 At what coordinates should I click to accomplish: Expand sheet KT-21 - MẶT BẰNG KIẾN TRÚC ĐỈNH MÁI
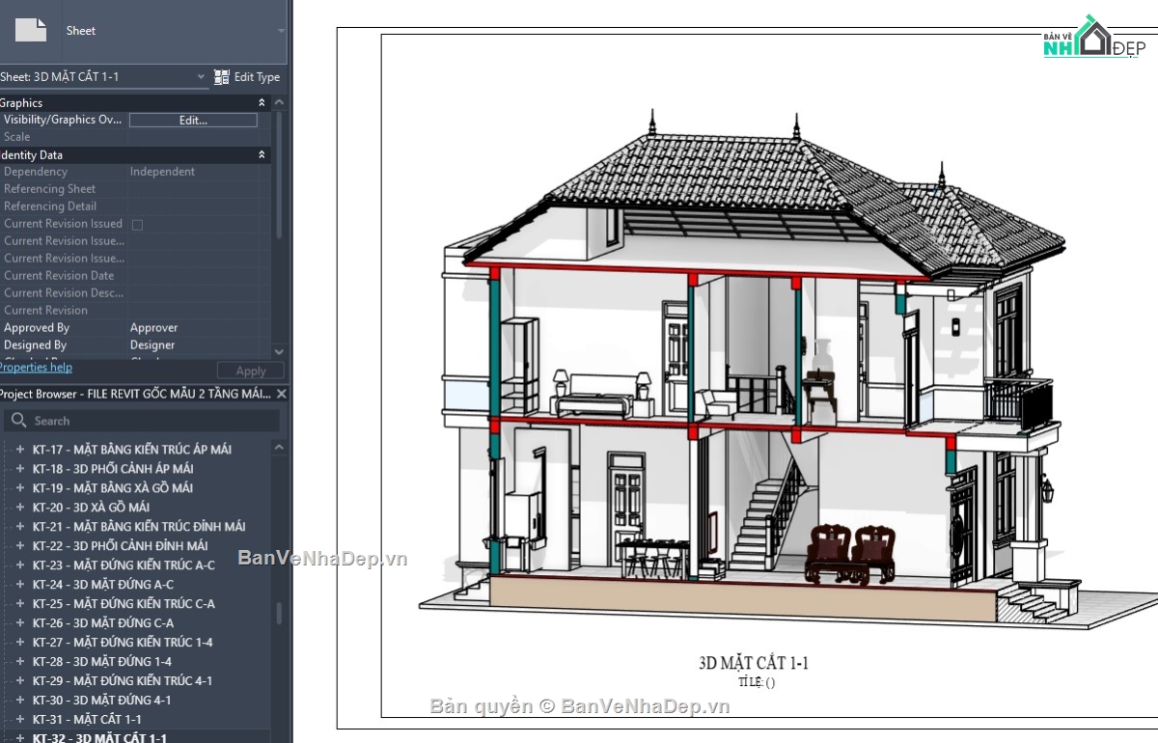click(x=19, y=527)
